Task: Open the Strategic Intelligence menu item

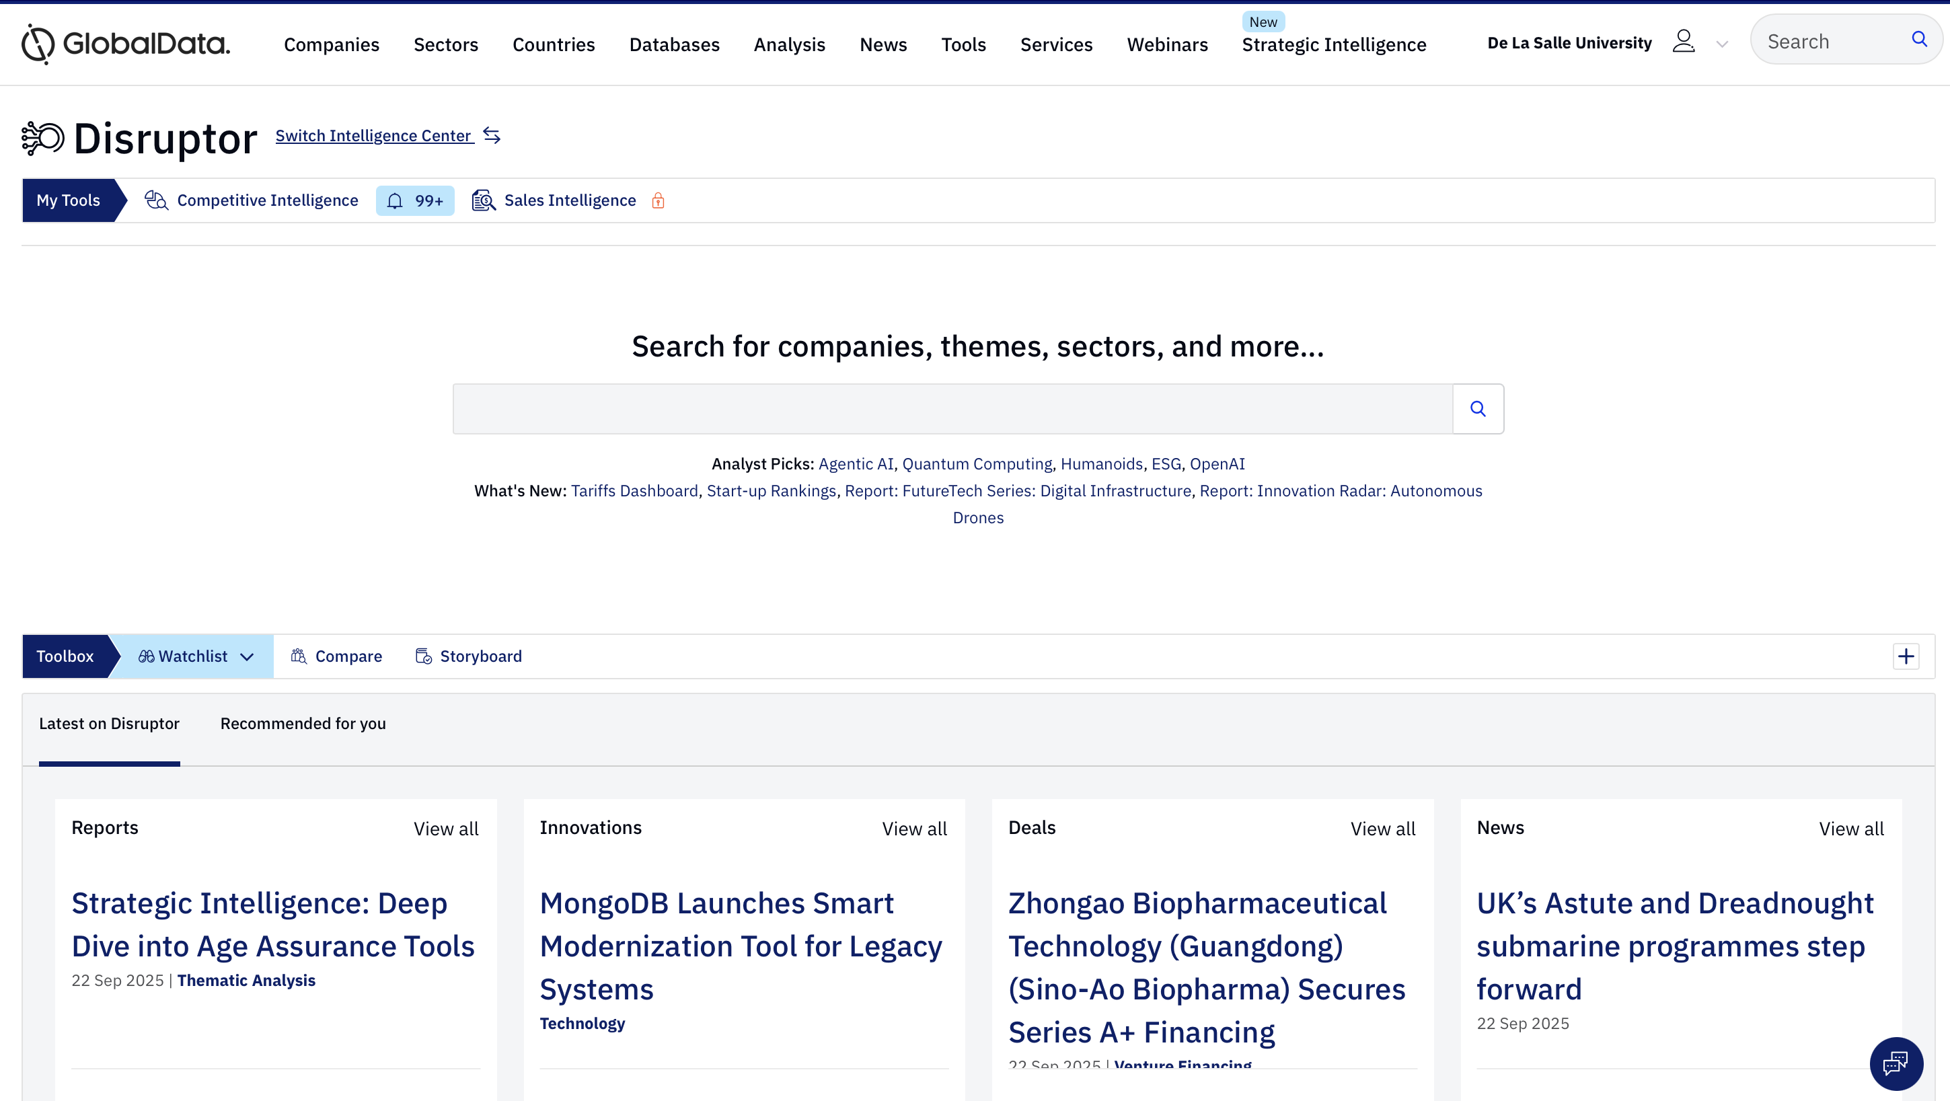Action: [1334, 44]
